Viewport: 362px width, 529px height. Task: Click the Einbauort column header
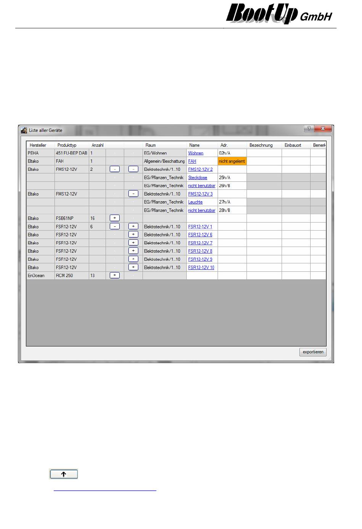296,145
